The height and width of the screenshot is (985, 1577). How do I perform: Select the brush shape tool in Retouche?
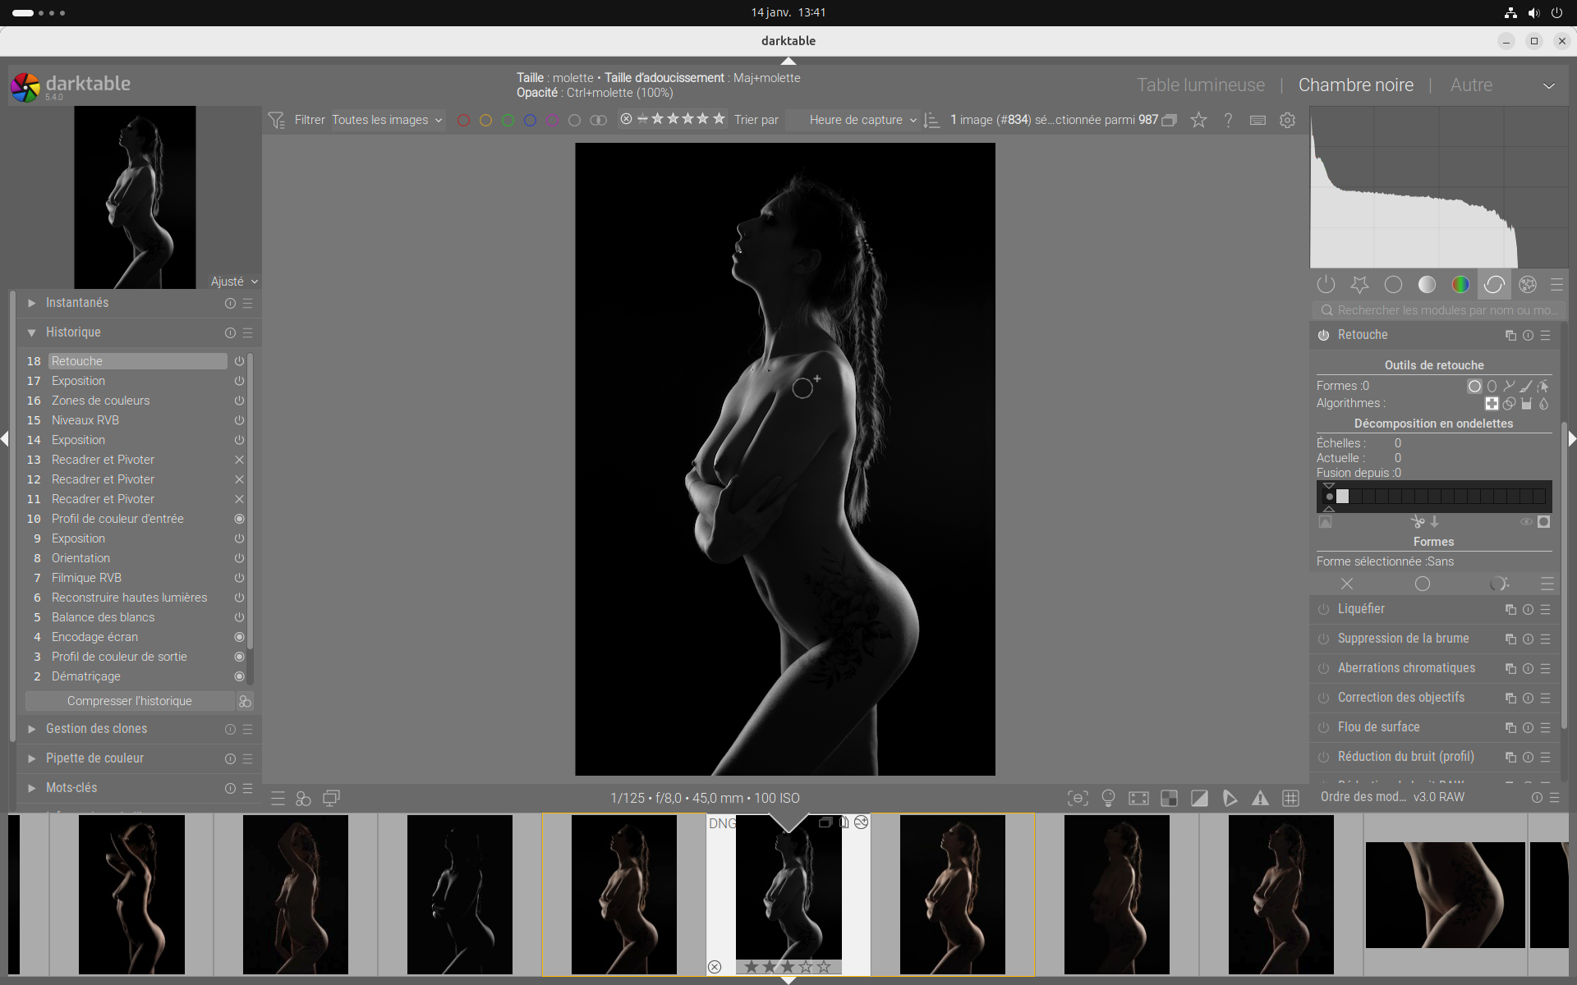[1525, 386]
